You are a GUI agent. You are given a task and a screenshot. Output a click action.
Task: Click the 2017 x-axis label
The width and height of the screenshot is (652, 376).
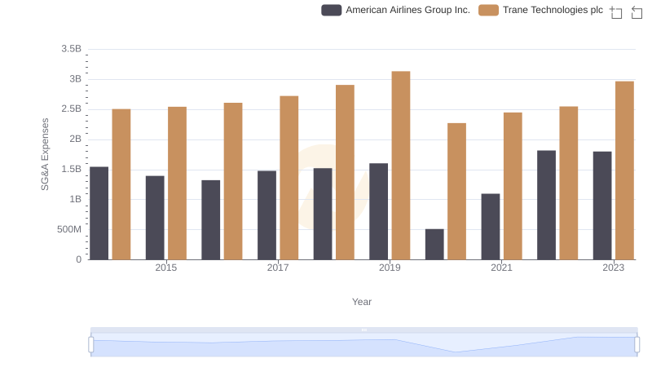pyautogui.click(x=278, y=268)
